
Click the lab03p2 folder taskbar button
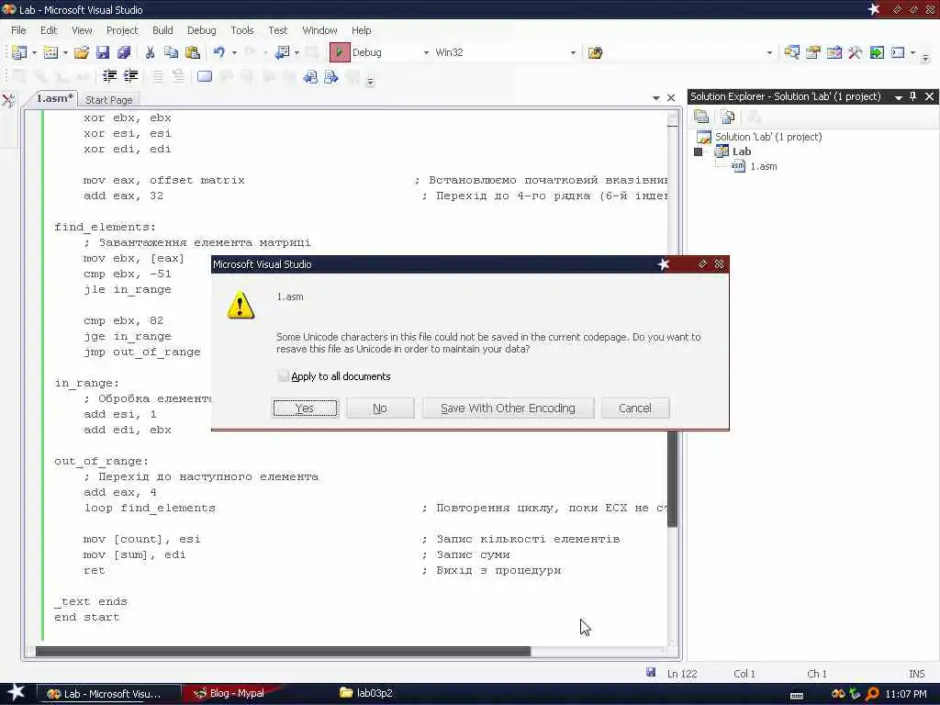tap(366, 693)
